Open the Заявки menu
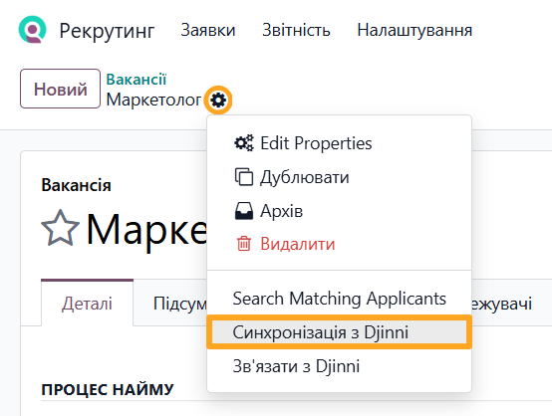This screenshot has height=416, width=552. tap(208, 30)
